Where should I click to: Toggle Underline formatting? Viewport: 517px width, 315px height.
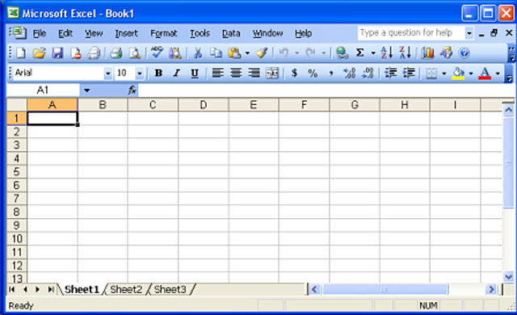click(195, 73)
